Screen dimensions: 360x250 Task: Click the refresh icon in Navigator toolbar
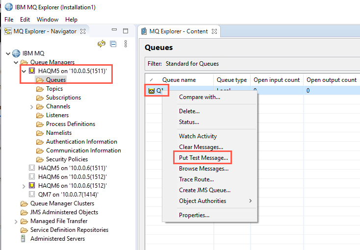click(x=102, y=44)
